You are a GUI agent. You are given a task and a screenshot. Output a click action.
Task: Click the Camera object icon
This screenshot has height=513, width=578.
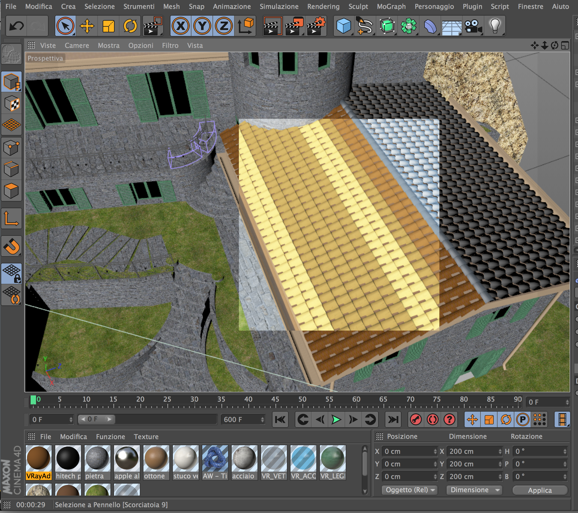pos(473,26)
